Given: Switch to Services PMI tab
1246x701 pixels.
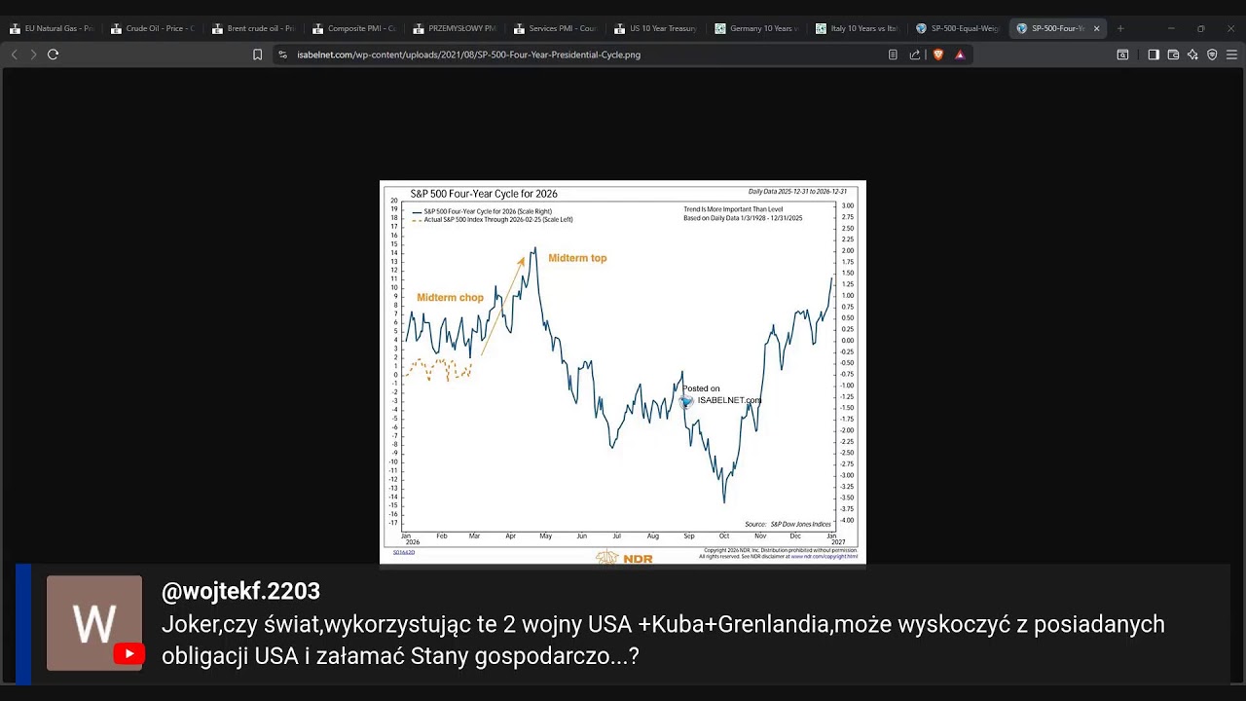Looking at the screenshot, I should [555, 28].
